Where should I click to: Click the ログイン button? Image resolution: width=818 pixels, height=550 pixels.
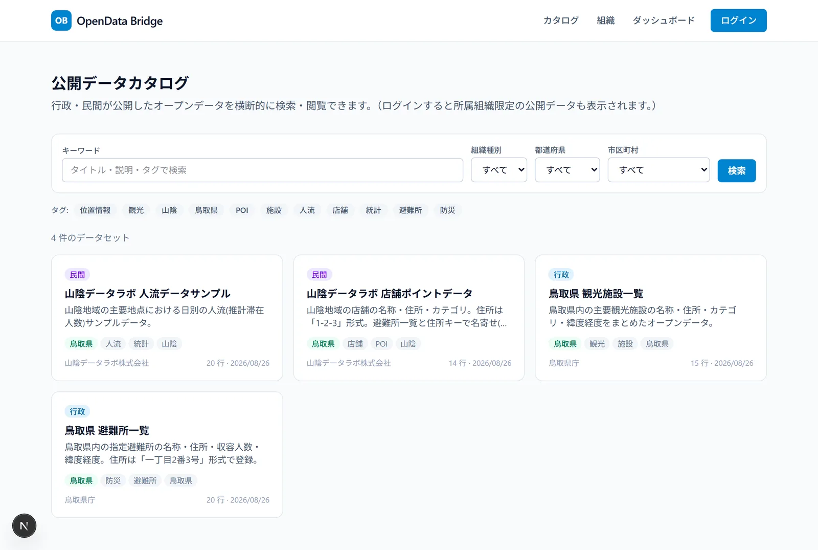click(738, 20)
